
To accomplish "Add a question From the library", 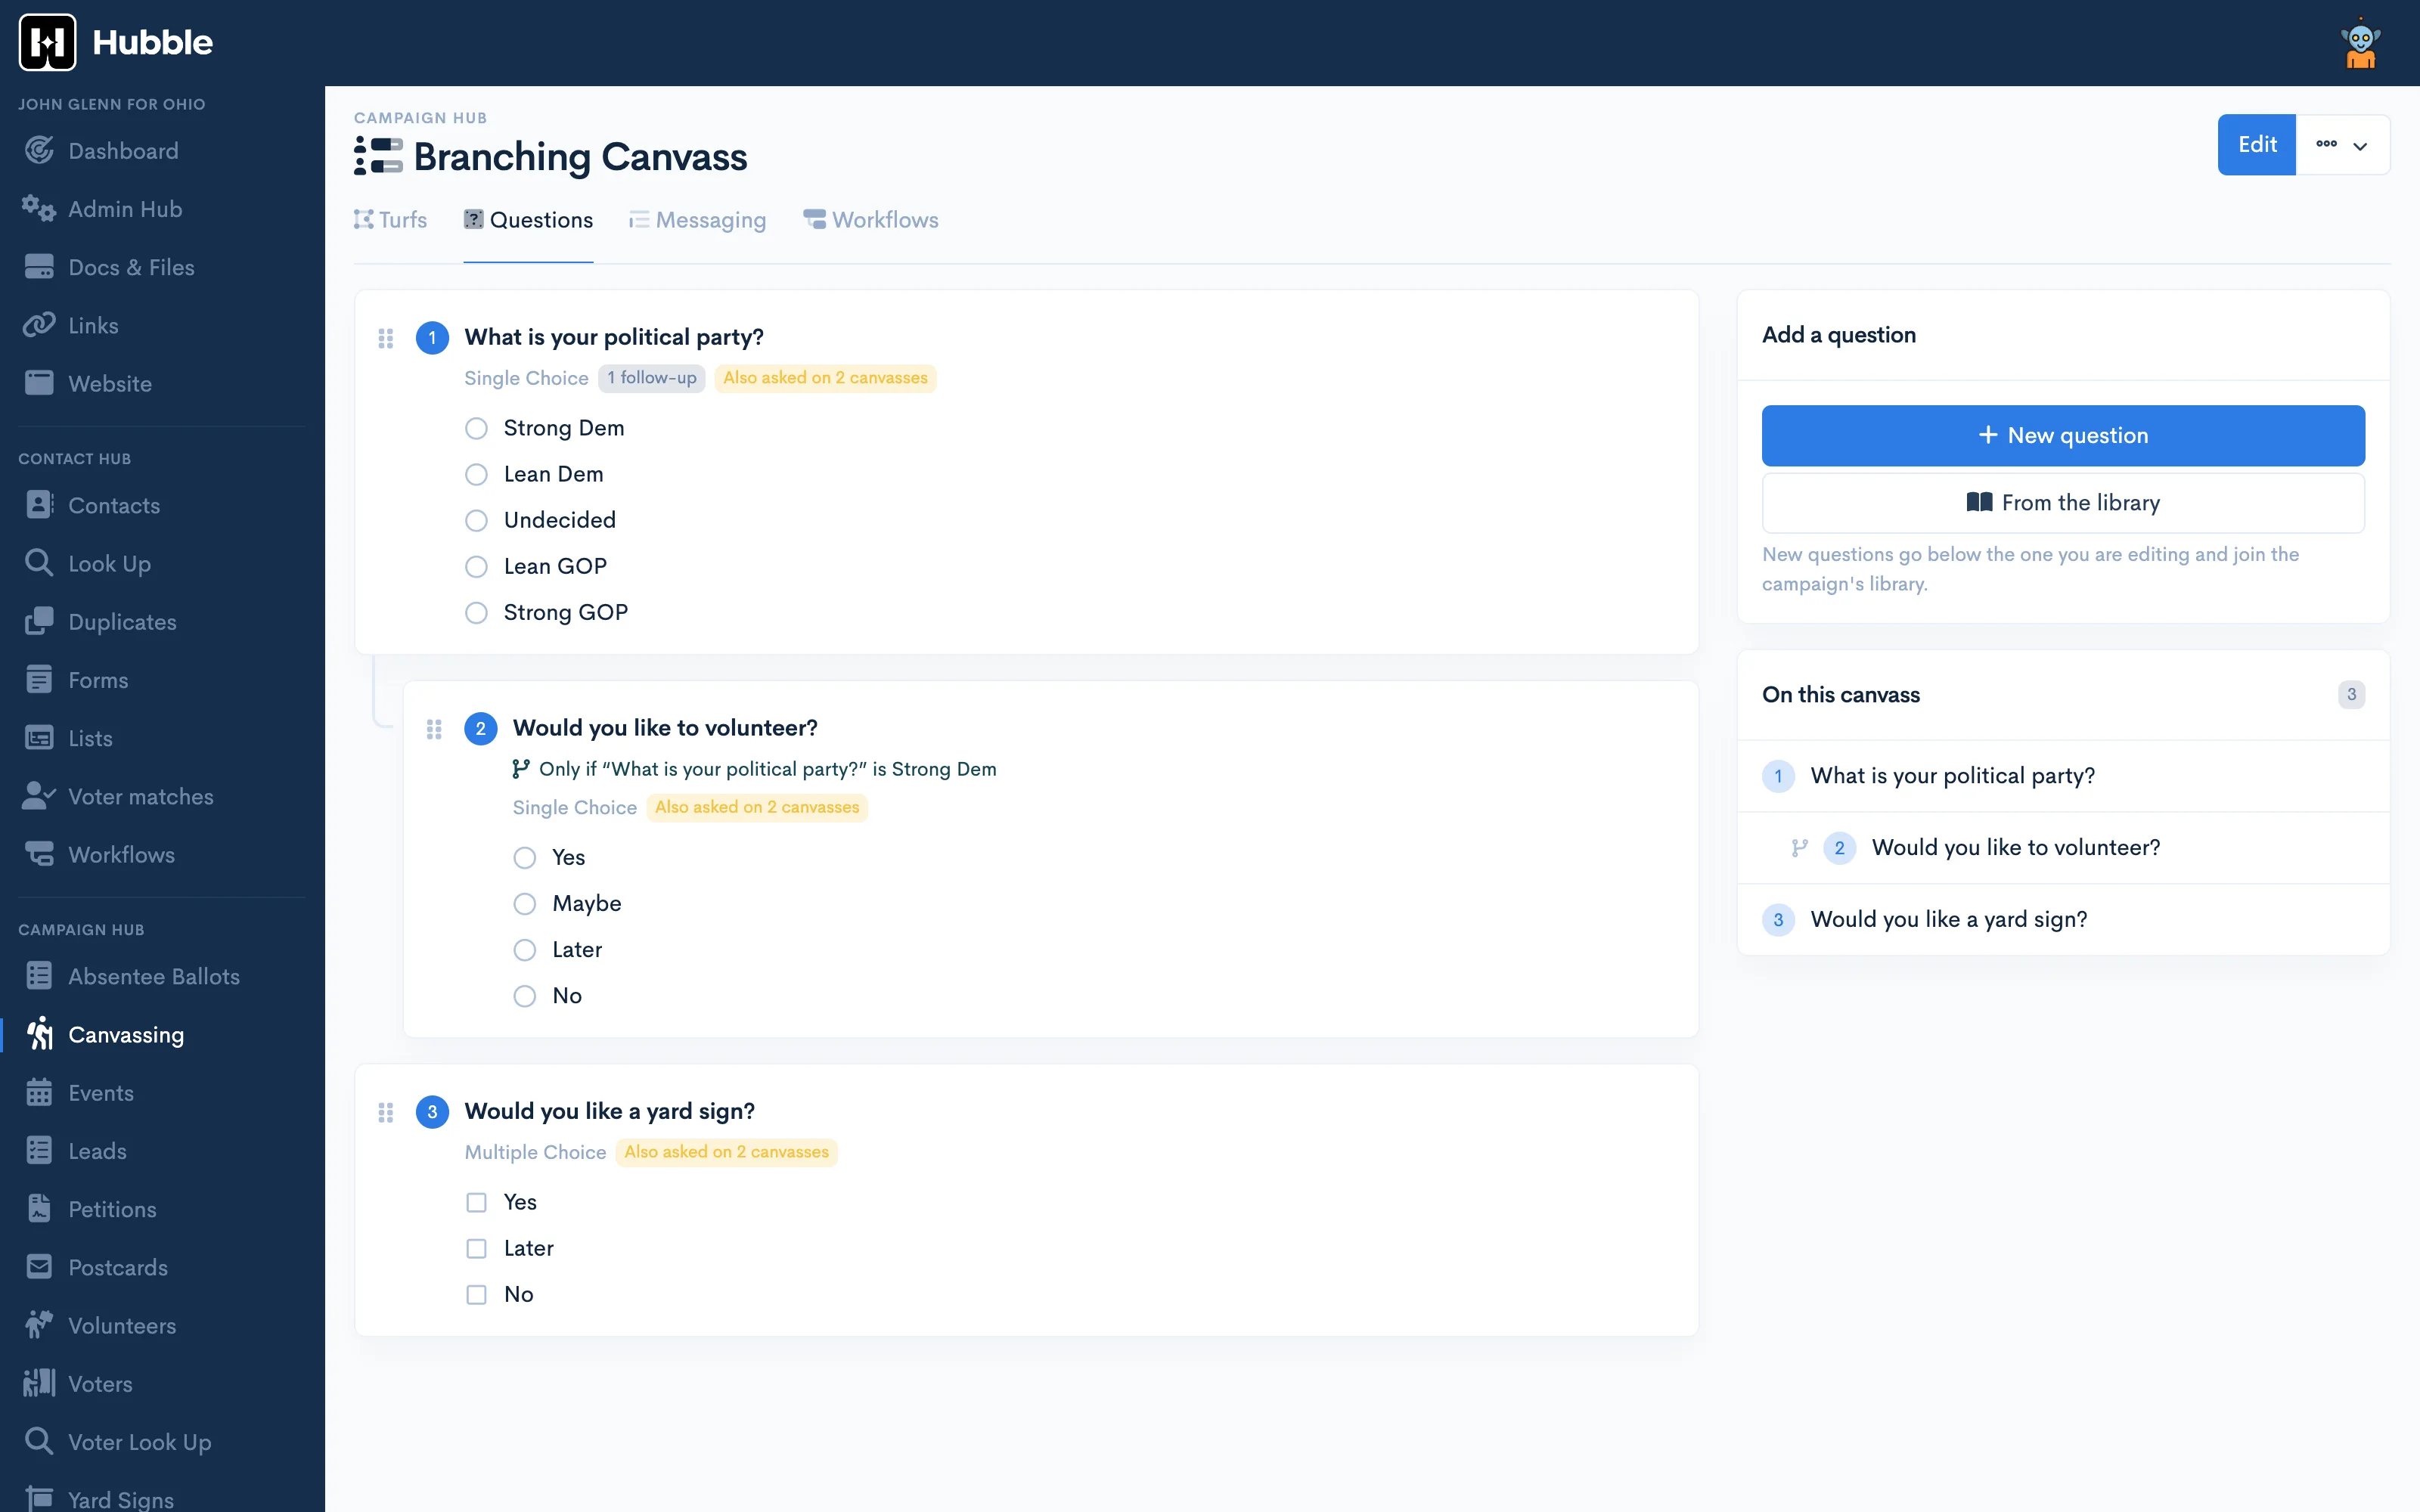I will [x=2063, y=503].
